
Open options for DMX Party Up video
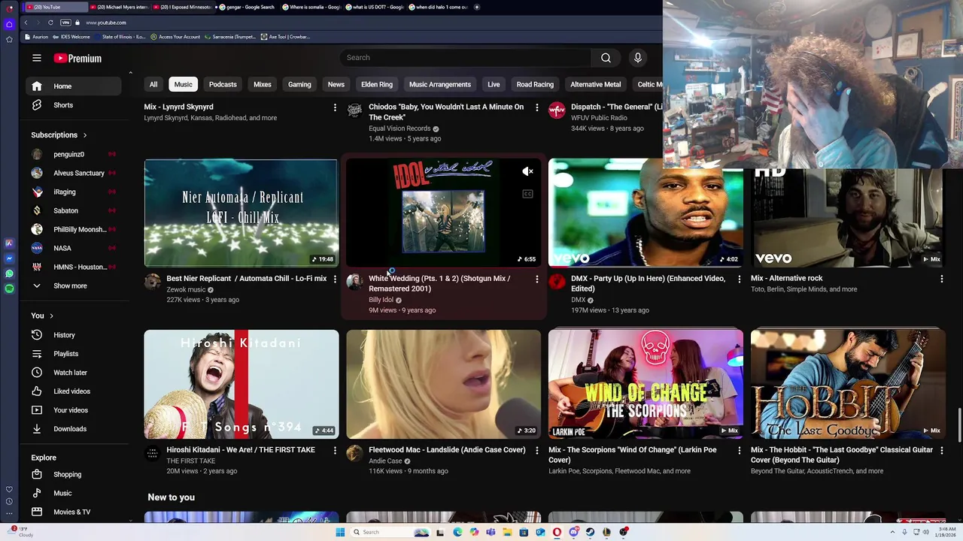[739, 279]
